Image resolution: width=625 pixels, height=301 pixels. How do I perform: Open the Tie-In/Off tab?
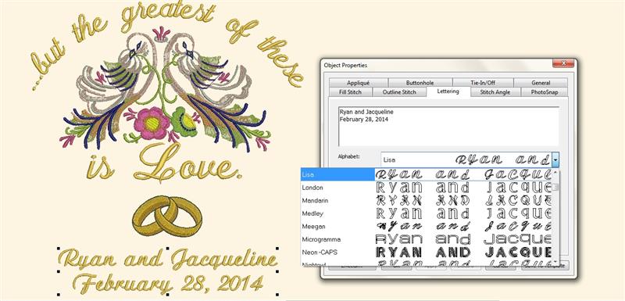pyautogui.click(x=482, y=83)
